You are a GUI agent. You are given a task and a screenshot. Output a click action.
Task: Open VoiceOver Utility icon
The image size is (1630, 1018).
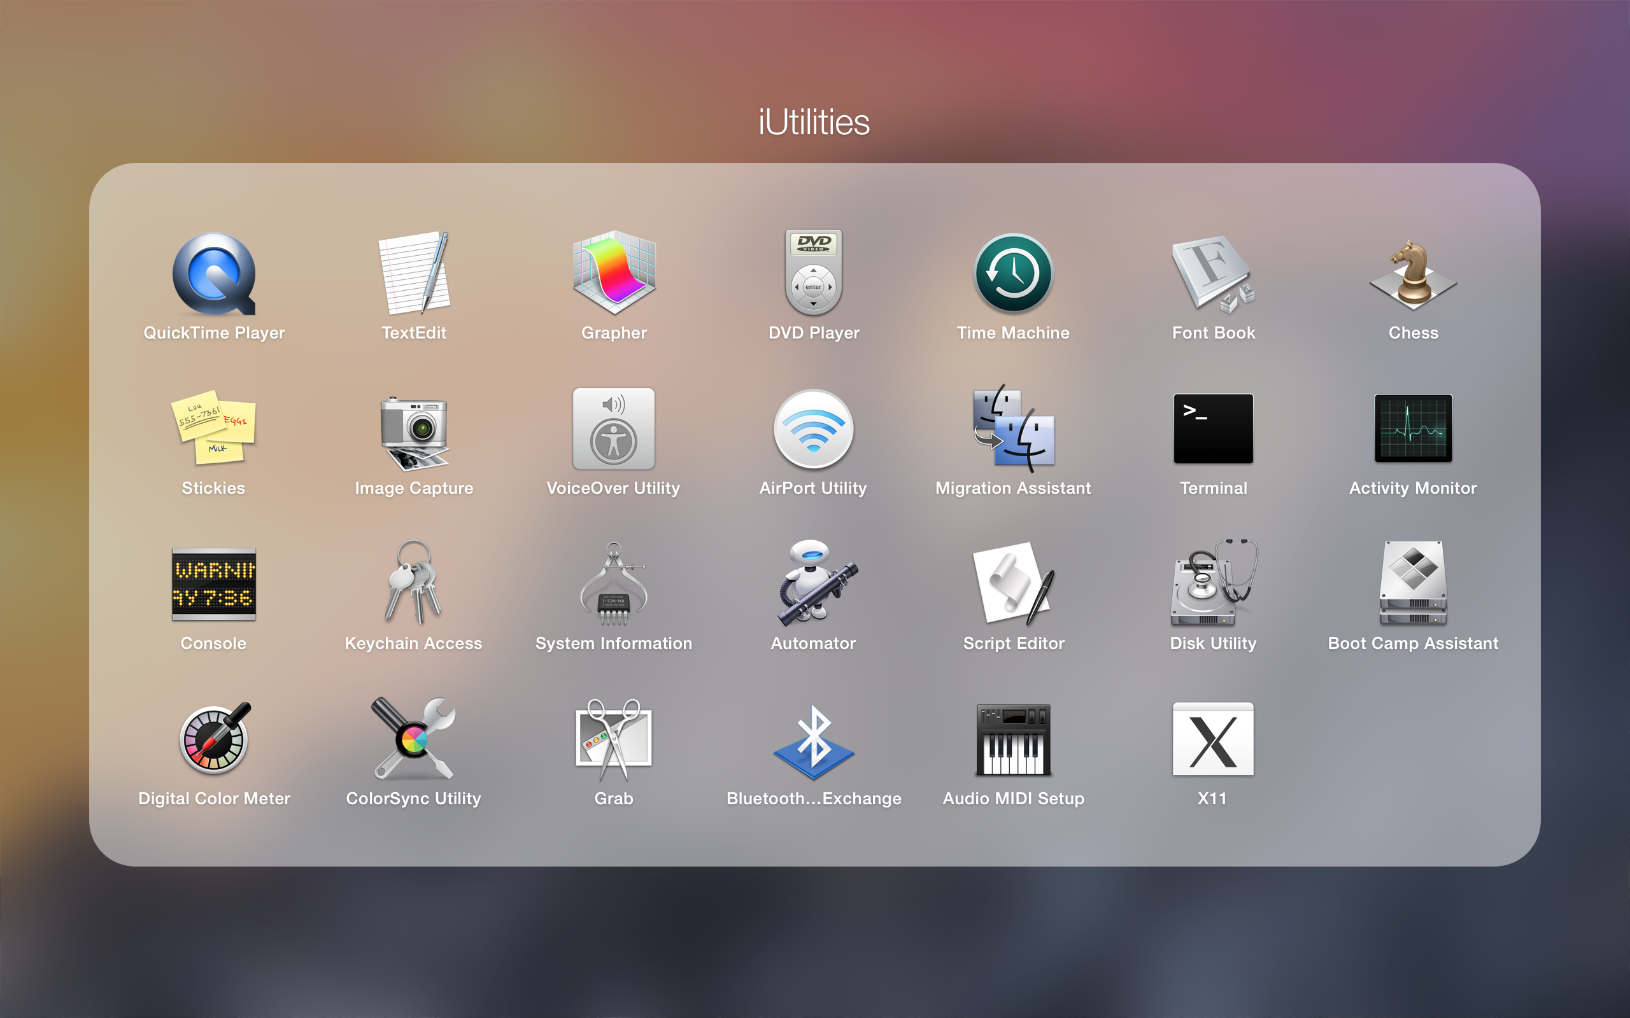pyautogui.click(x=614, y=428)
